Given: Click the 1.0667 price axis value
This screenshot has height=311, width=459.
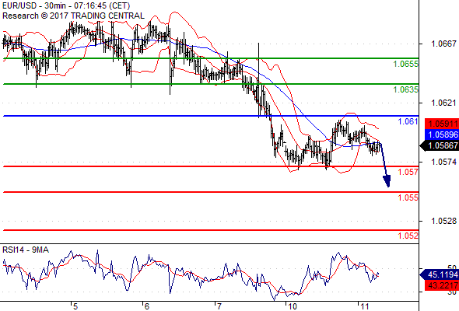Looking at the screenshot, I should point(443,44).
